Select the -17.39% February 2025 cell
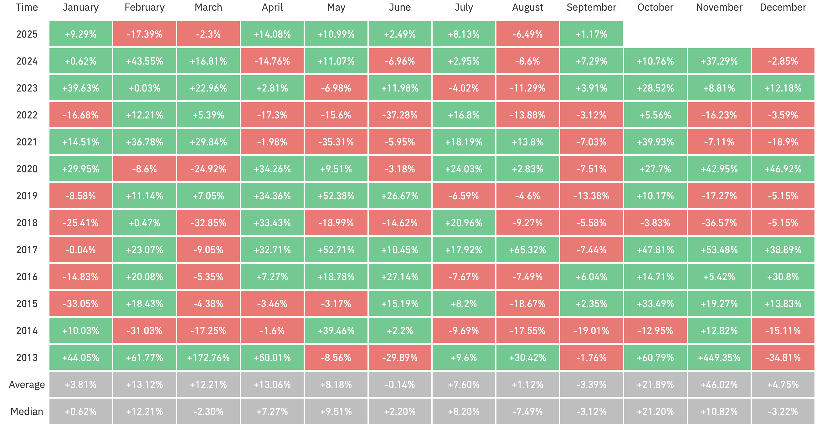 click(x=145, y=34)
